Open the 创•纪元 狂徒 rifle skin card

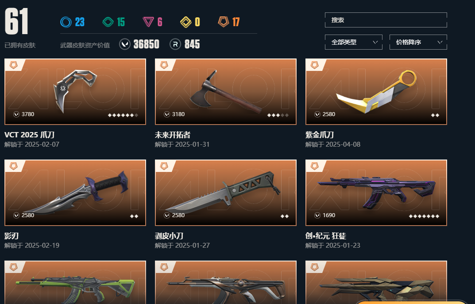point(376,193)
